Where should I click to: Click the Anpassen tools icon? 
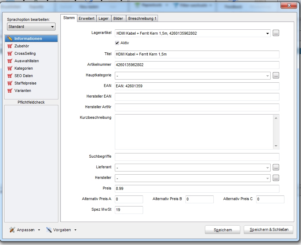[x=12, y=230]
